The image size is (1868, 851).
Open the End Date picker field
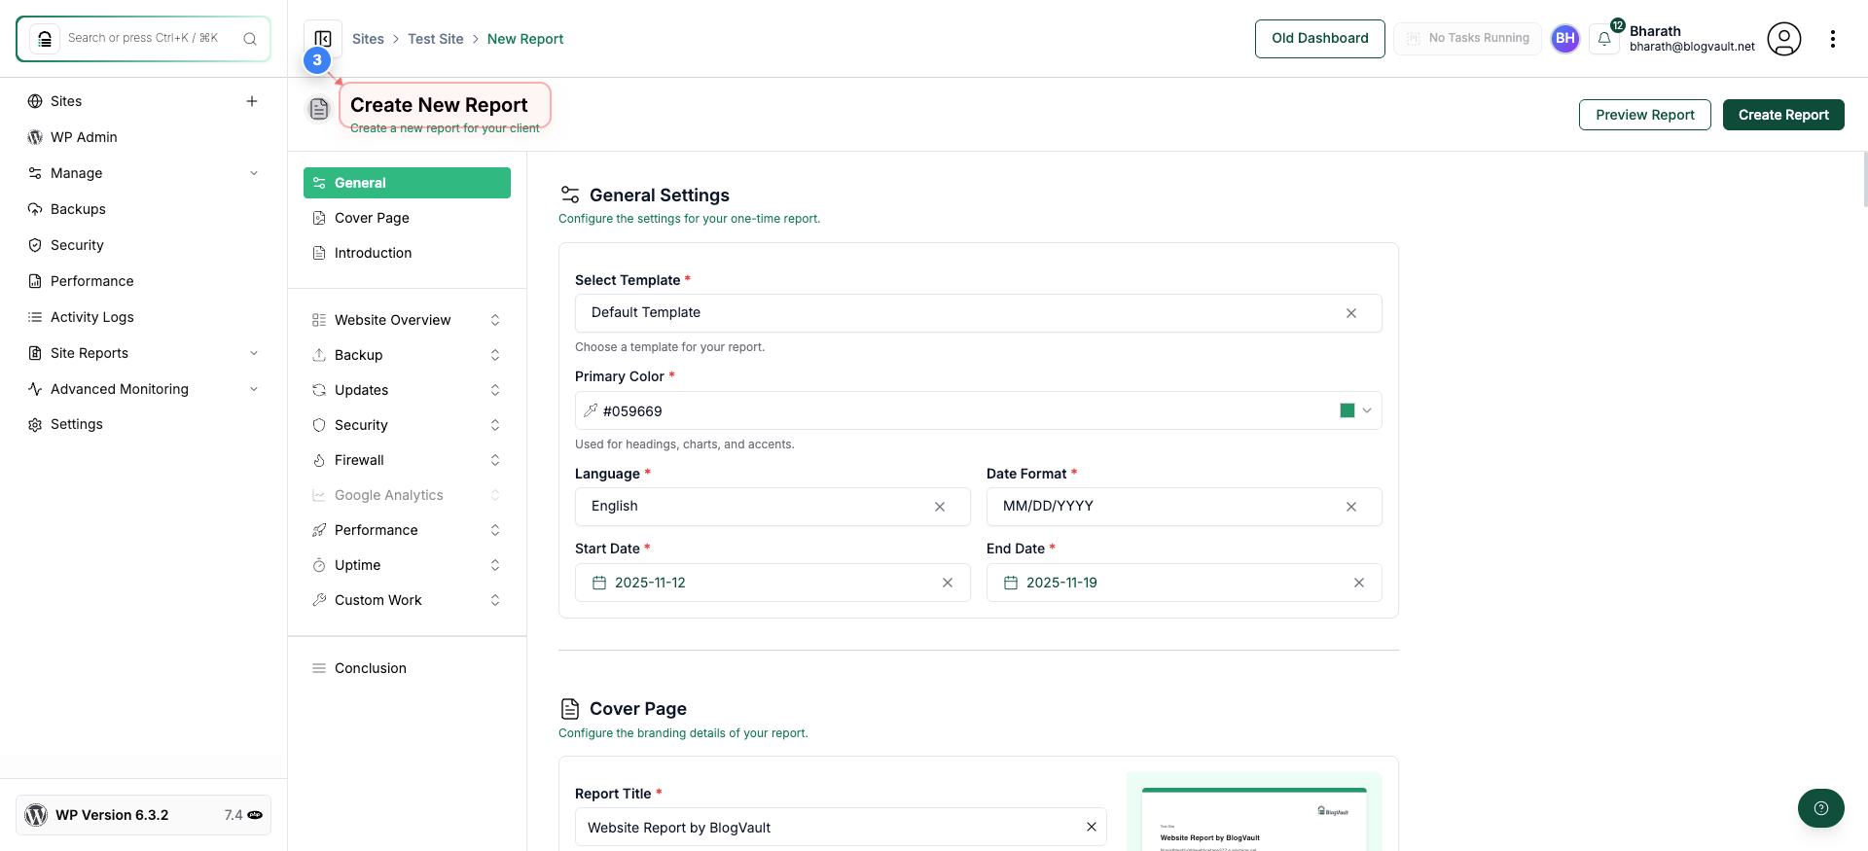[1184, 583]
